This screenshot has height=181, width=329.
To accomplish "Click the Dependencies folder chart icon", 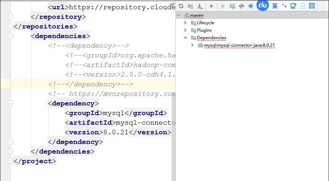I will 193,38.
